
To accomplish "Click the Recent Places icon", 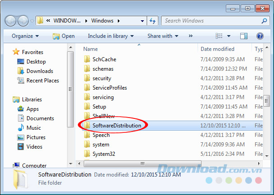I will coord(21,81).
